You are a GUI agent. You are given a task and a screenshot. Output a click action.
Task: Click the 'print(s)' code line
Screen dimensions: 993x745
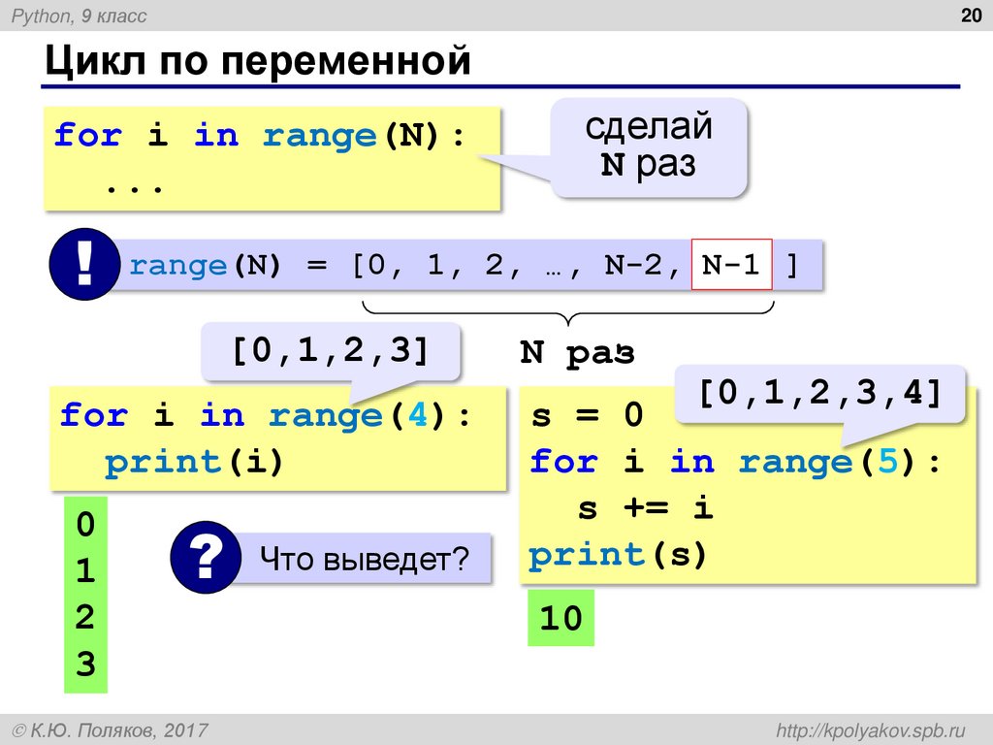tap(618, 555)
